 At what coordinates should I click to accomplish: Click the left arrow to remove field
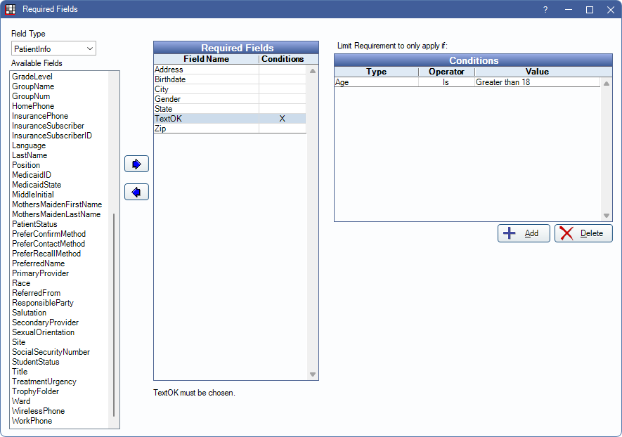(136, 192)
